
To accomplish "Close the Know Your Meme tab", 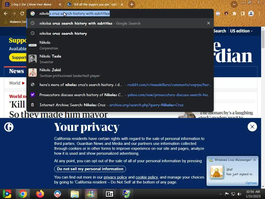I will 60,4.
